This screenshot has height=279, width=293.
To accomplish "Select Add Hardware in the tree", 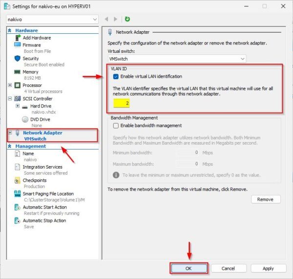I will pyautogui.click(x=37, y=38).
